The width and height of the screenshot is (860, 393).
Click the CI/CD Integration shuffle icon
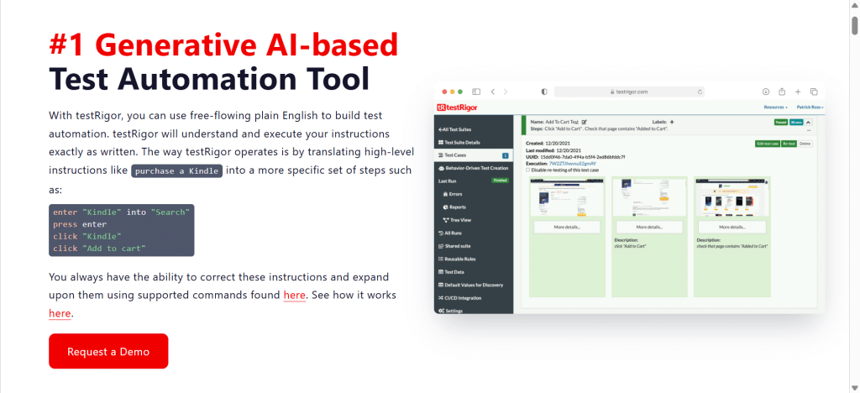tap(441, 297)
